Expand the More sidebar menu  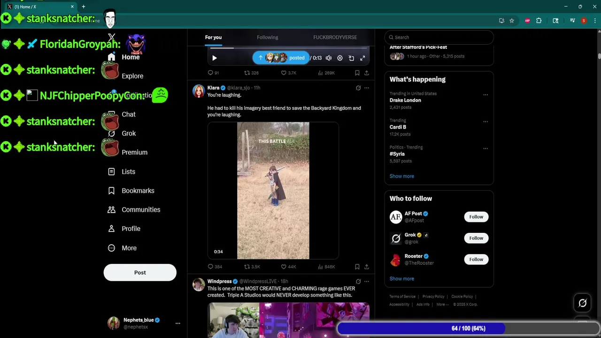tap(123, 248)
